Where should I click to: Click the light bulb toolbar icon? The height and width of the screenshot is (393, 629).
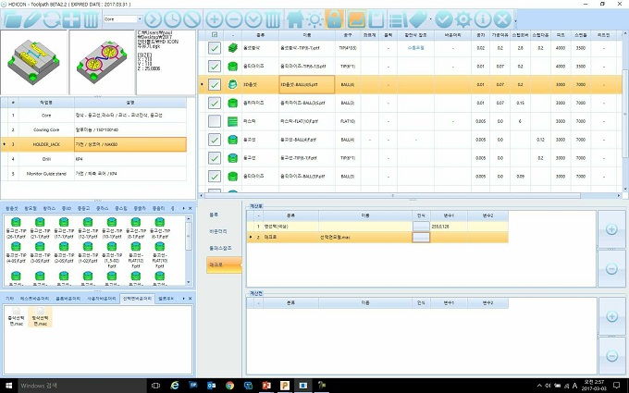tap(314, 18)
